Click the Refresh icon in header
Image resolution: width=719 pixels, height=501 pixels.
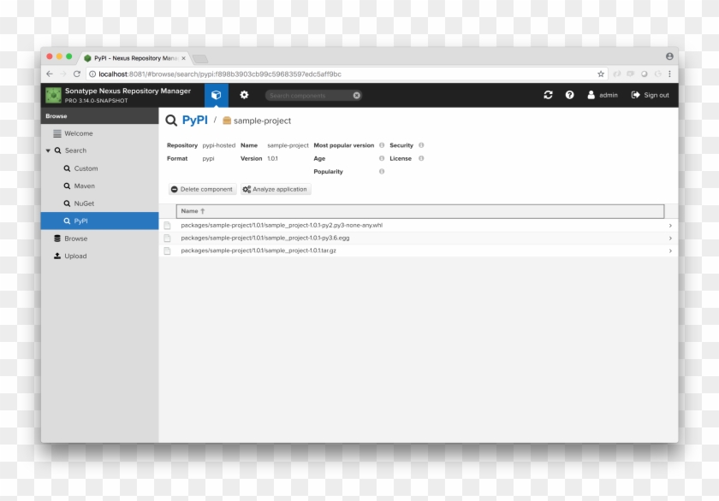(x=548, y=95)
